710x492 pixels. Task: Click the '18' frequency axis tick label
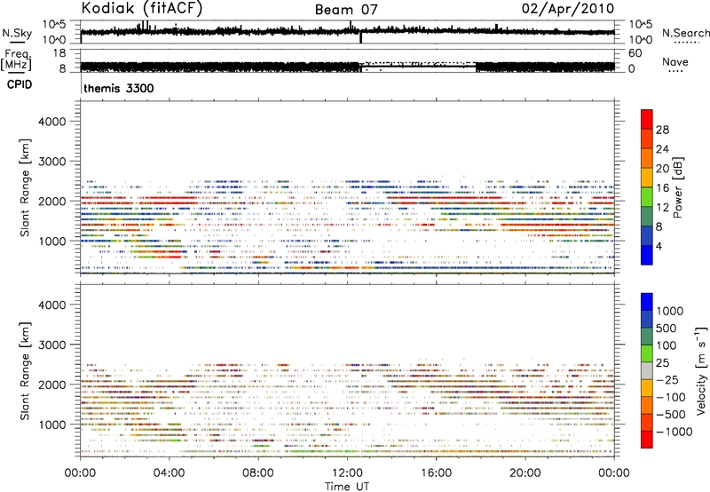pyautogui.click(x=59, y=53)
